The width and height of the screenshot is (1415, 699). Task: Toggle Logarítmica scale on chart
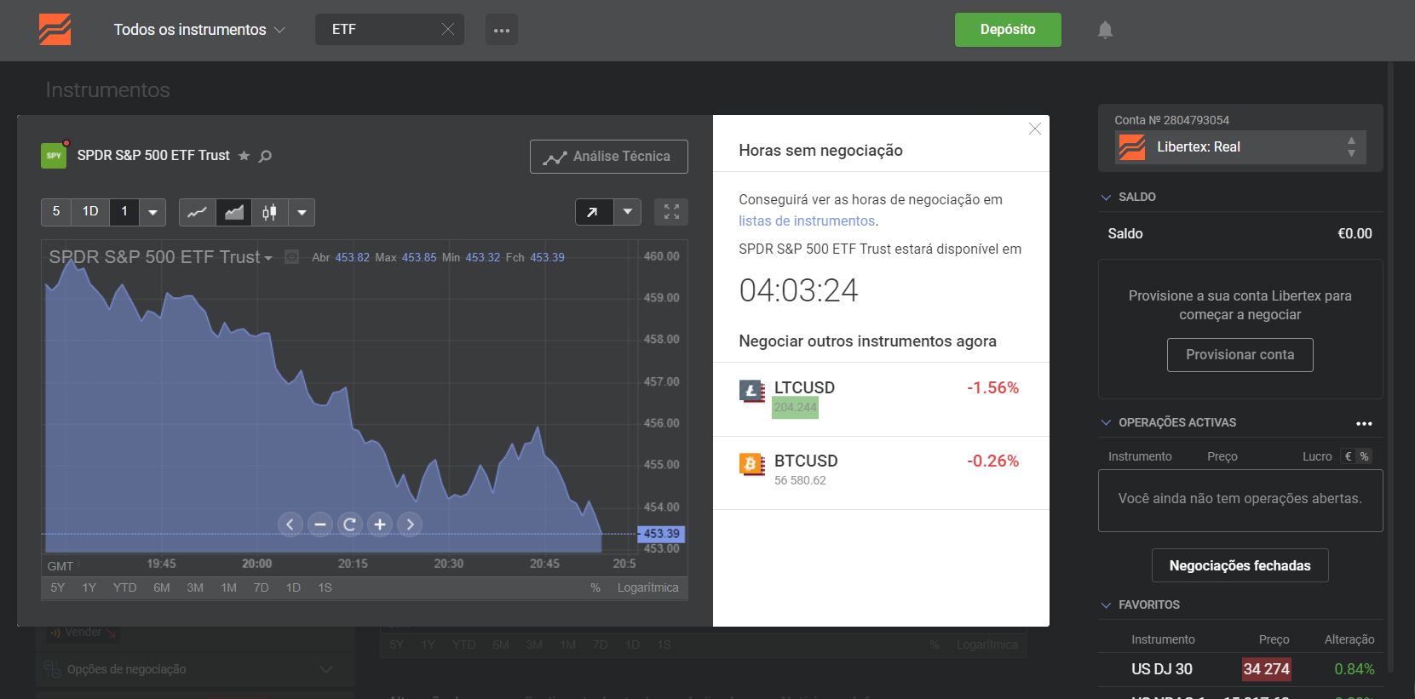tap(647, 587)
